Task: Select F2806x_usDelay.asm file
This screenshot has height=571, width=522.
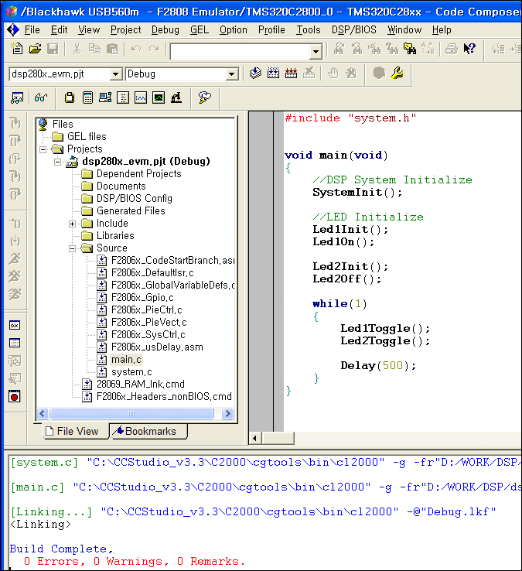Action: pyautogui.click(x=157, y=347)
